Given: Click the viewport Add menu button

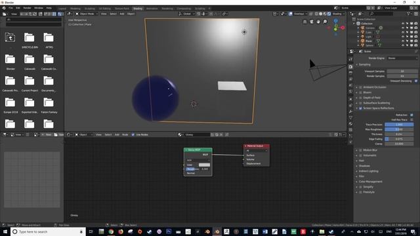Looking at the screenshot, I should click(122, 14).
